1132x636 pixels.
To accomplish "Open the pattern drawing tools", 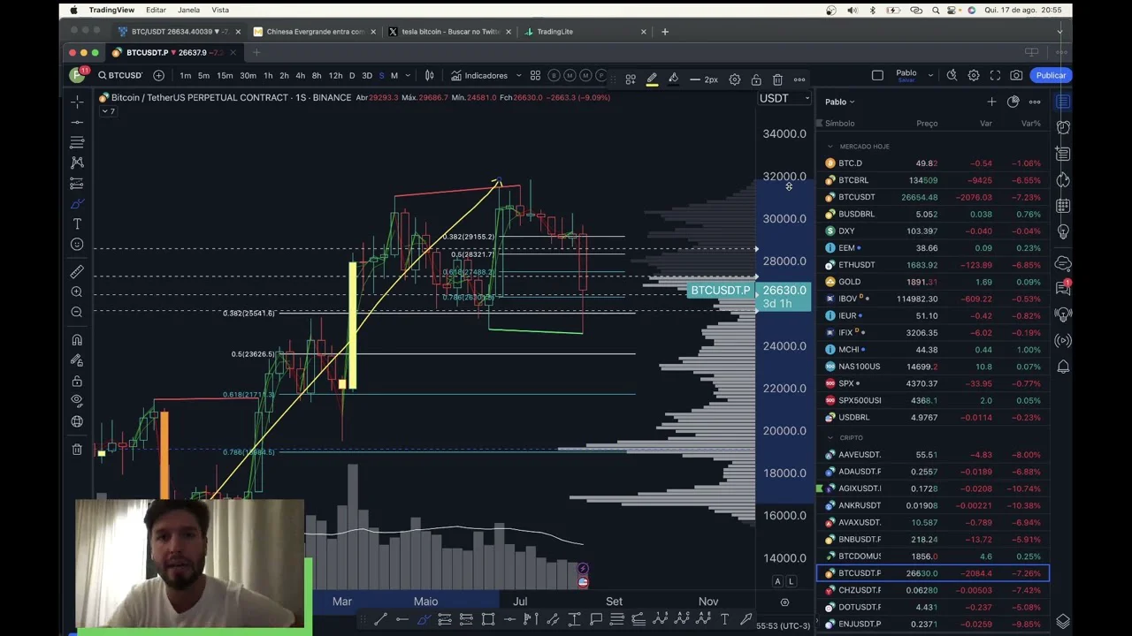I will click(x=77, y=163).
